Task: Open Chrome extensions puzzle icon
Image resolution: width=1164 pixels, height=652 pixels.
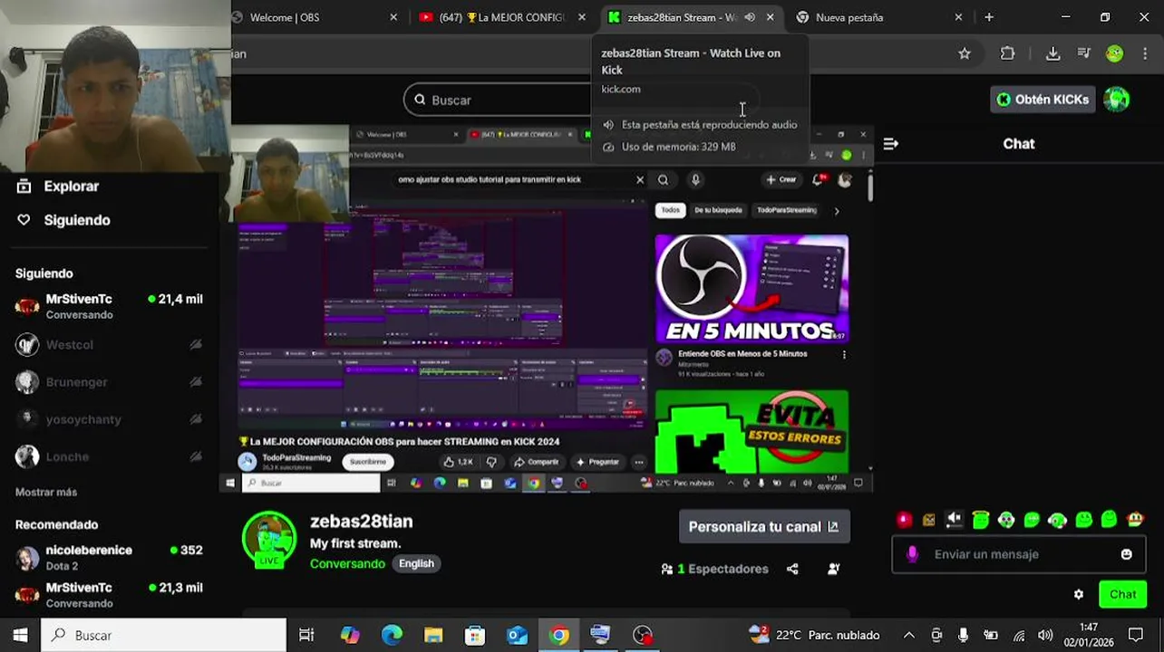Action: pos(1007,53)
